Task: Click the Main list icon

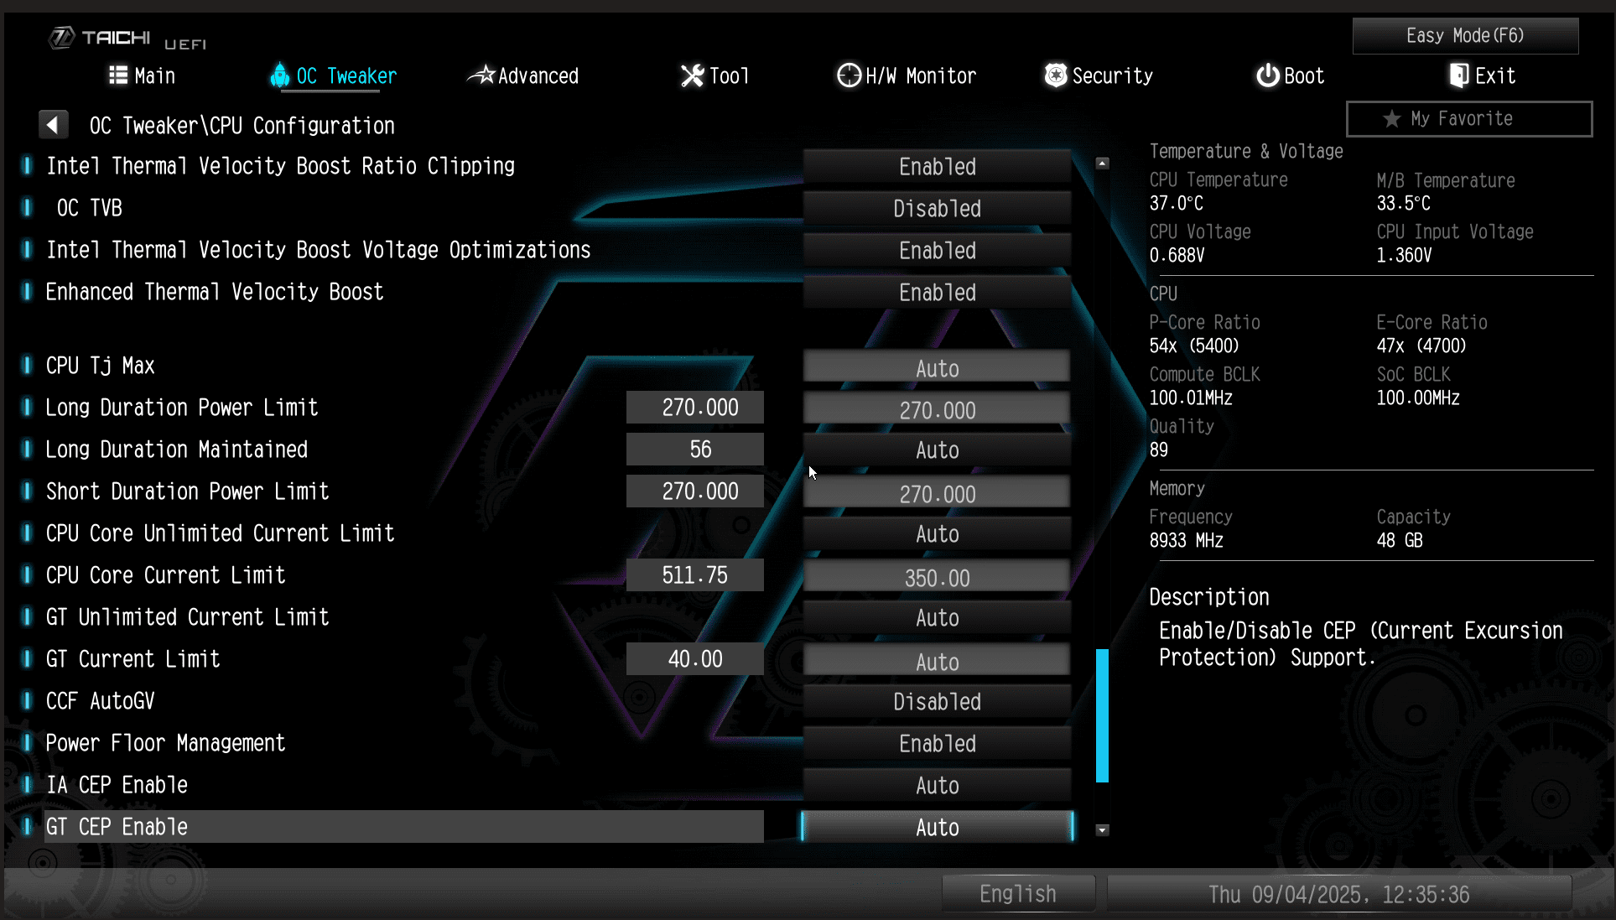Action: pyautogui.click(x=118, y=75)
